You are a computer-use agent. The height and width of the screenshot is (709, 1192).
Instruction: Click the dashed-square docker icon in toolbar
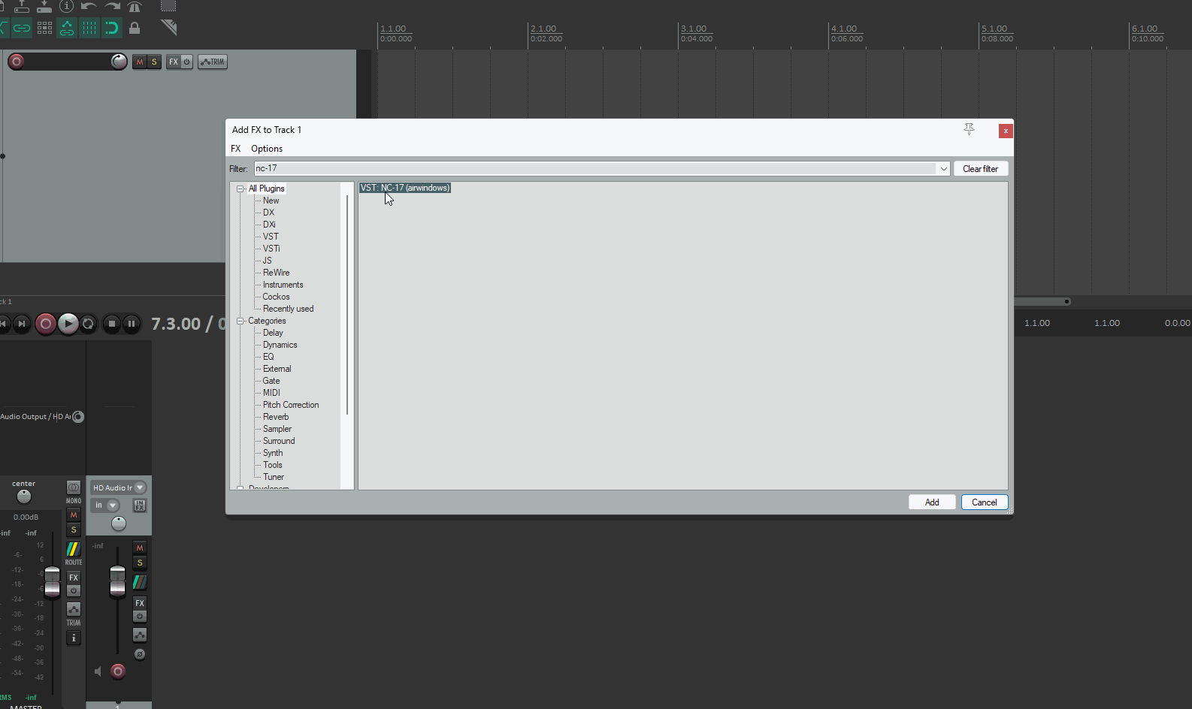[x=168, y=6]
